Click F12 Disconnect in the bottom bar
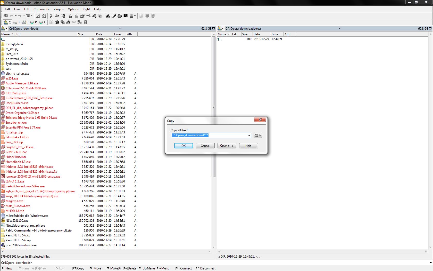433x271 pixels. (x=205, y=268)
